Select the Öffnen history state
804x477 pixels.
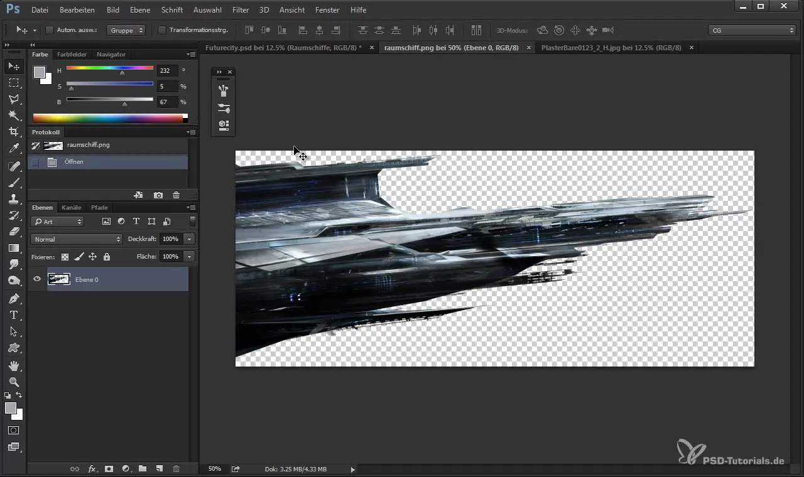click(x=108, y=162)
